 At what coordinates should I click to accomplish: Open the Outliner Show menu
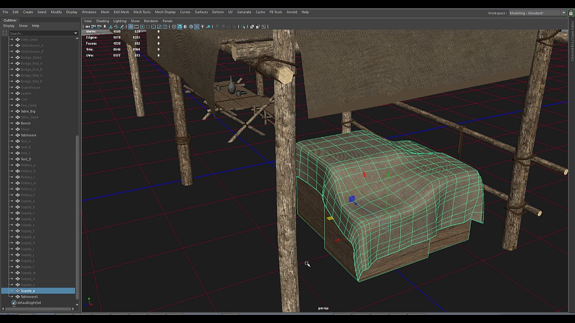click(23, 26)
